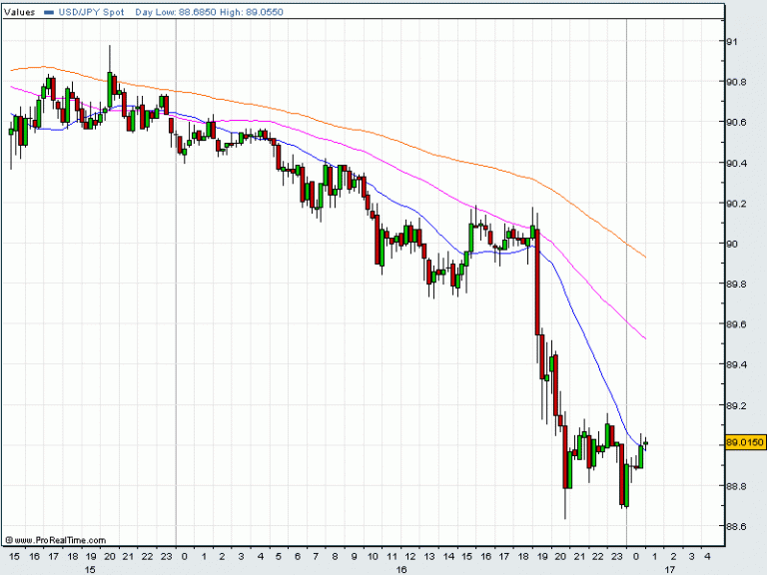Click the 90.6 price axis label
Image resolution: width=767 pixels, height=575 pixels.
pyautogui.click(x=738, y=122)
